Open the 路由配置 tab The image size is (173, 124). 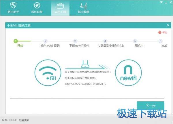pyautogui.click(x=84, y=8)
